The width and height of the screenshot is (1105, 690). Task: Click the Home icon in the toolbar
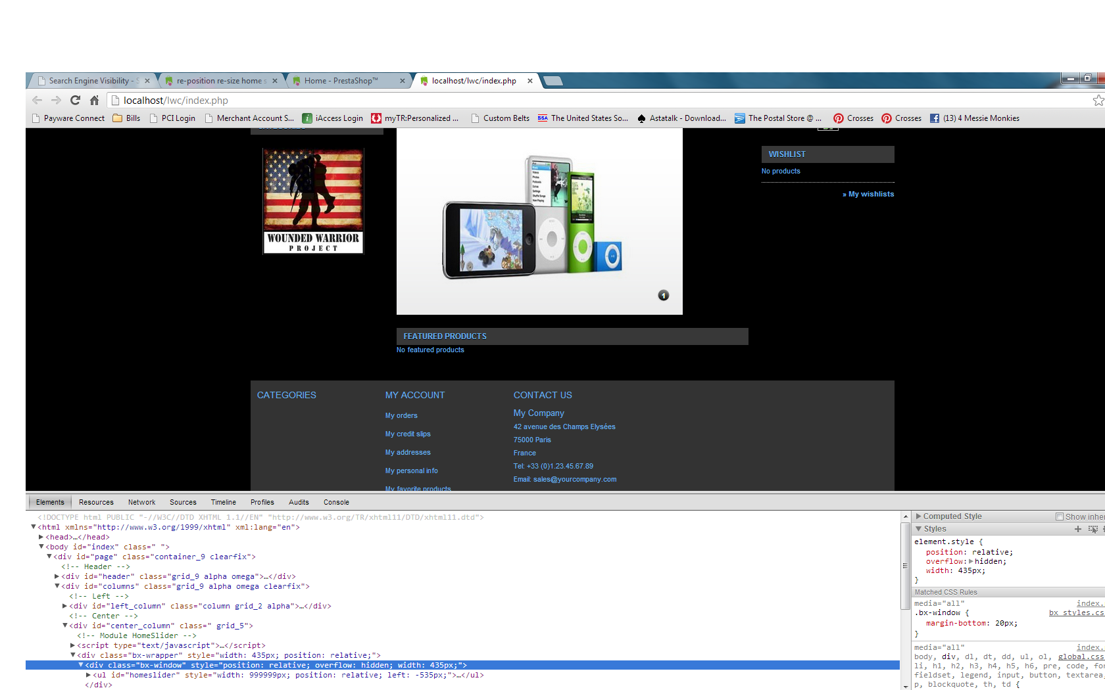point(94,100)
